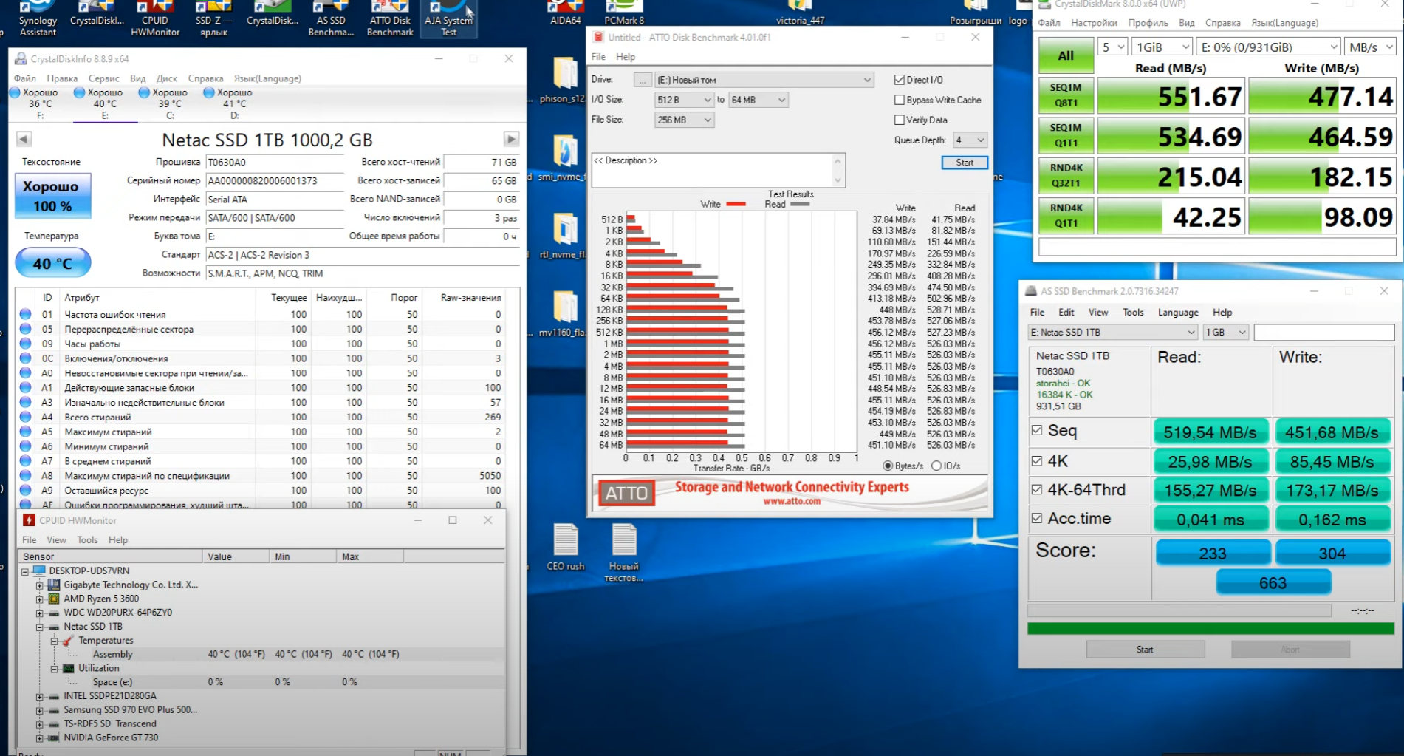Select Bytes/s radio button in ATTO
The width and height of the screenshot is (1404, 756).
click(888, 466)
